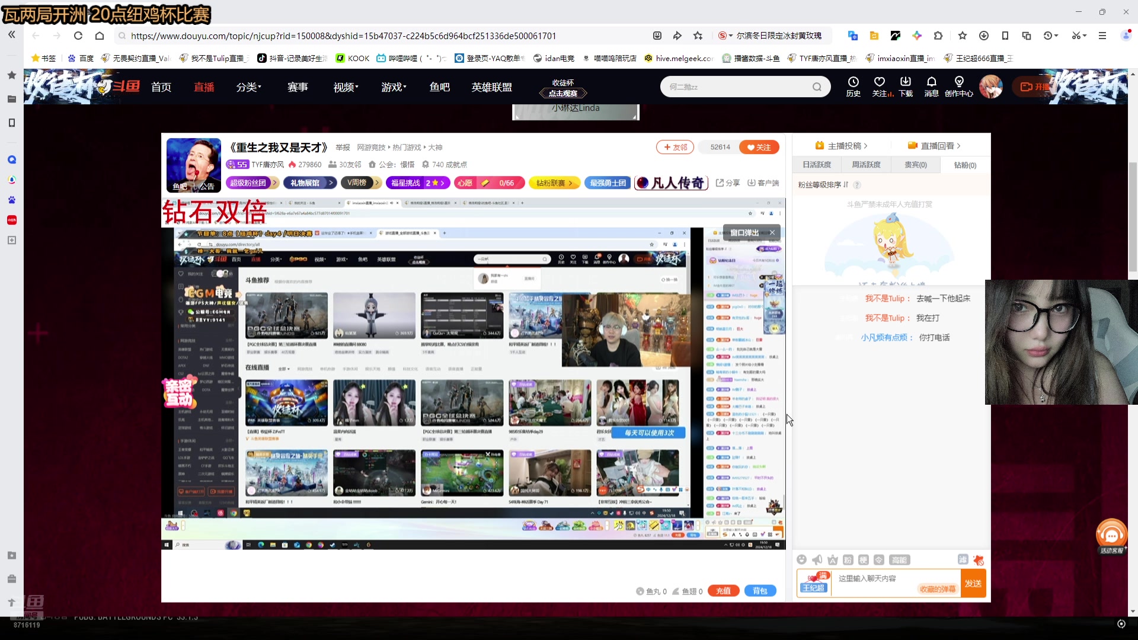Open the 赛事 esports nav item
The image size is (1138, 640).
(x=298, y=87)
